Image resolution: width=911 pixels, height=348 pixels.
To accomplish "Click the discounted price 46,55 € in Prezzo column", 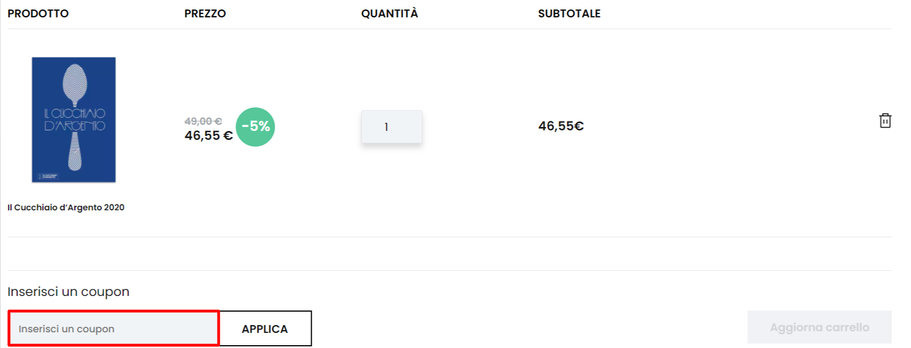I will [209, 136].
